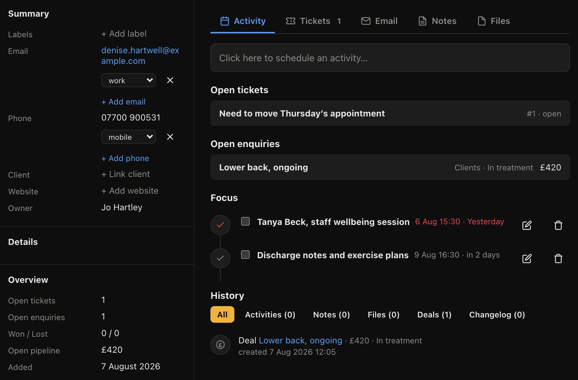Click the pound deal icon in History
This screenshot has width=578, height=380.
[220, 345]
